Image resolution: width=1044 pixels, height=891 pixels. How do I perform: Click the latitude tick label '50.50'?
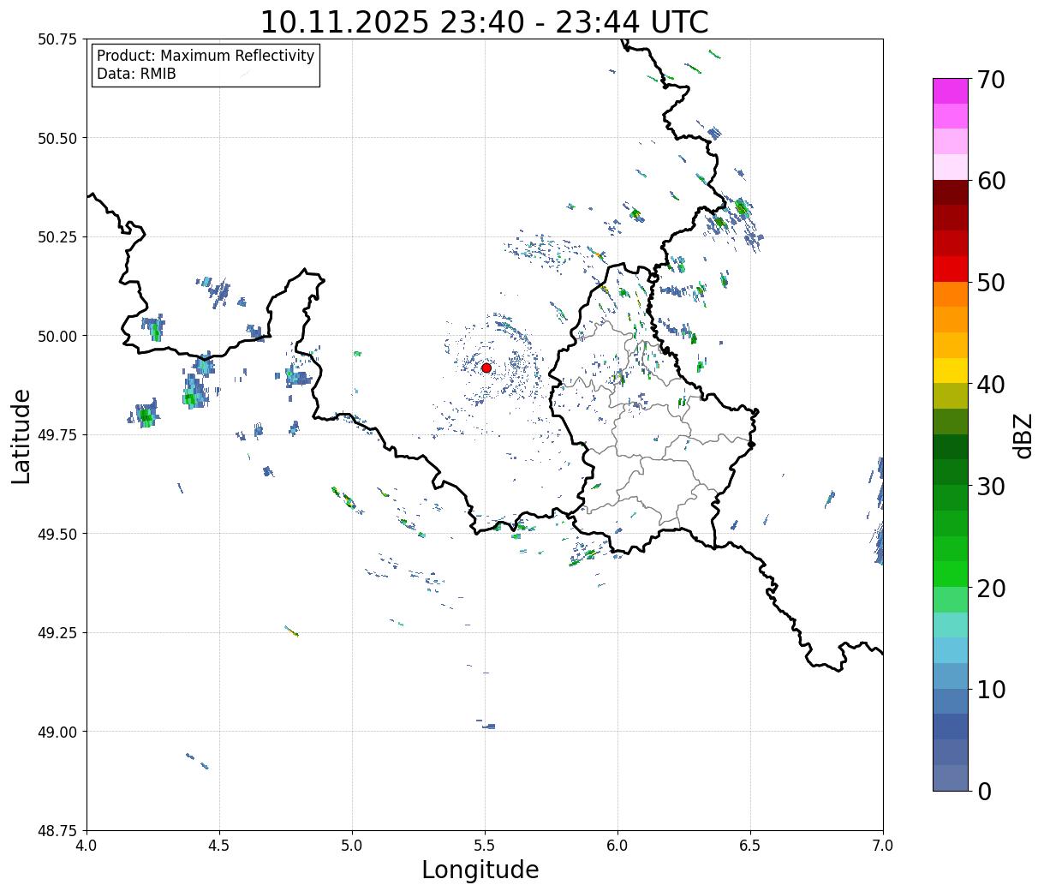58,138
